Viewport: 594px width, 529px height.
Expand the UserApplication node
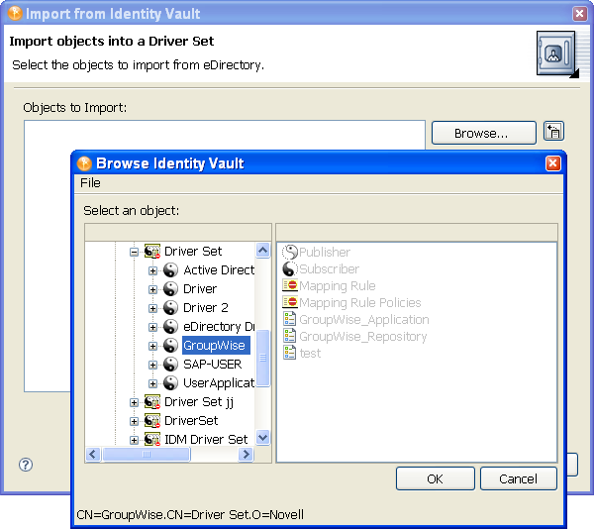152,383
